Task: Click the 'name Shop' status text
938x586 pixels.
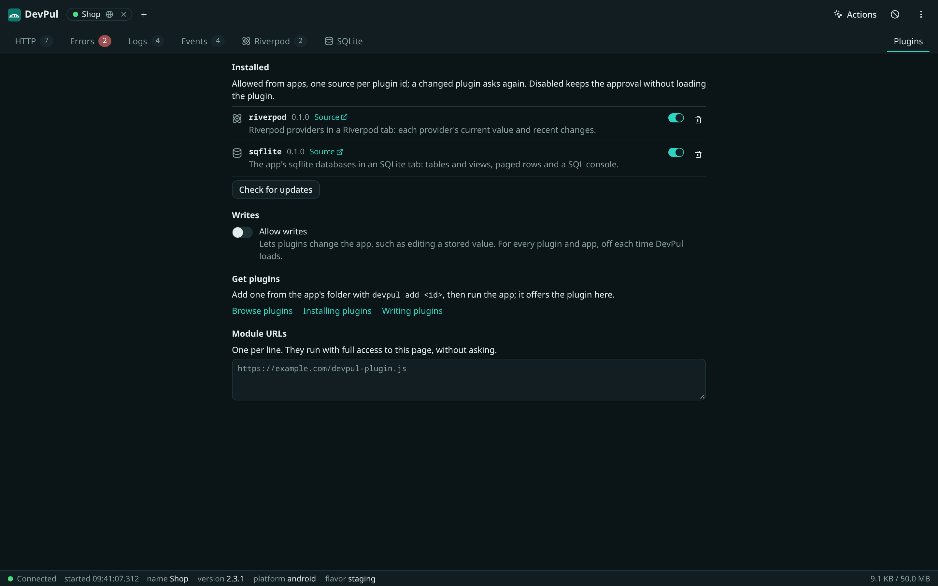Action: 167,579
